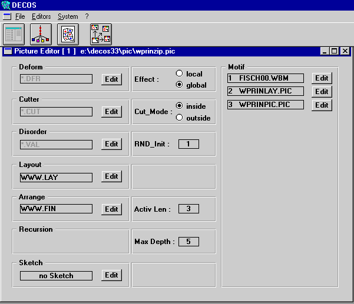
Task: Click Edit button in Cutter group
Action: click(x=111, y=112)
